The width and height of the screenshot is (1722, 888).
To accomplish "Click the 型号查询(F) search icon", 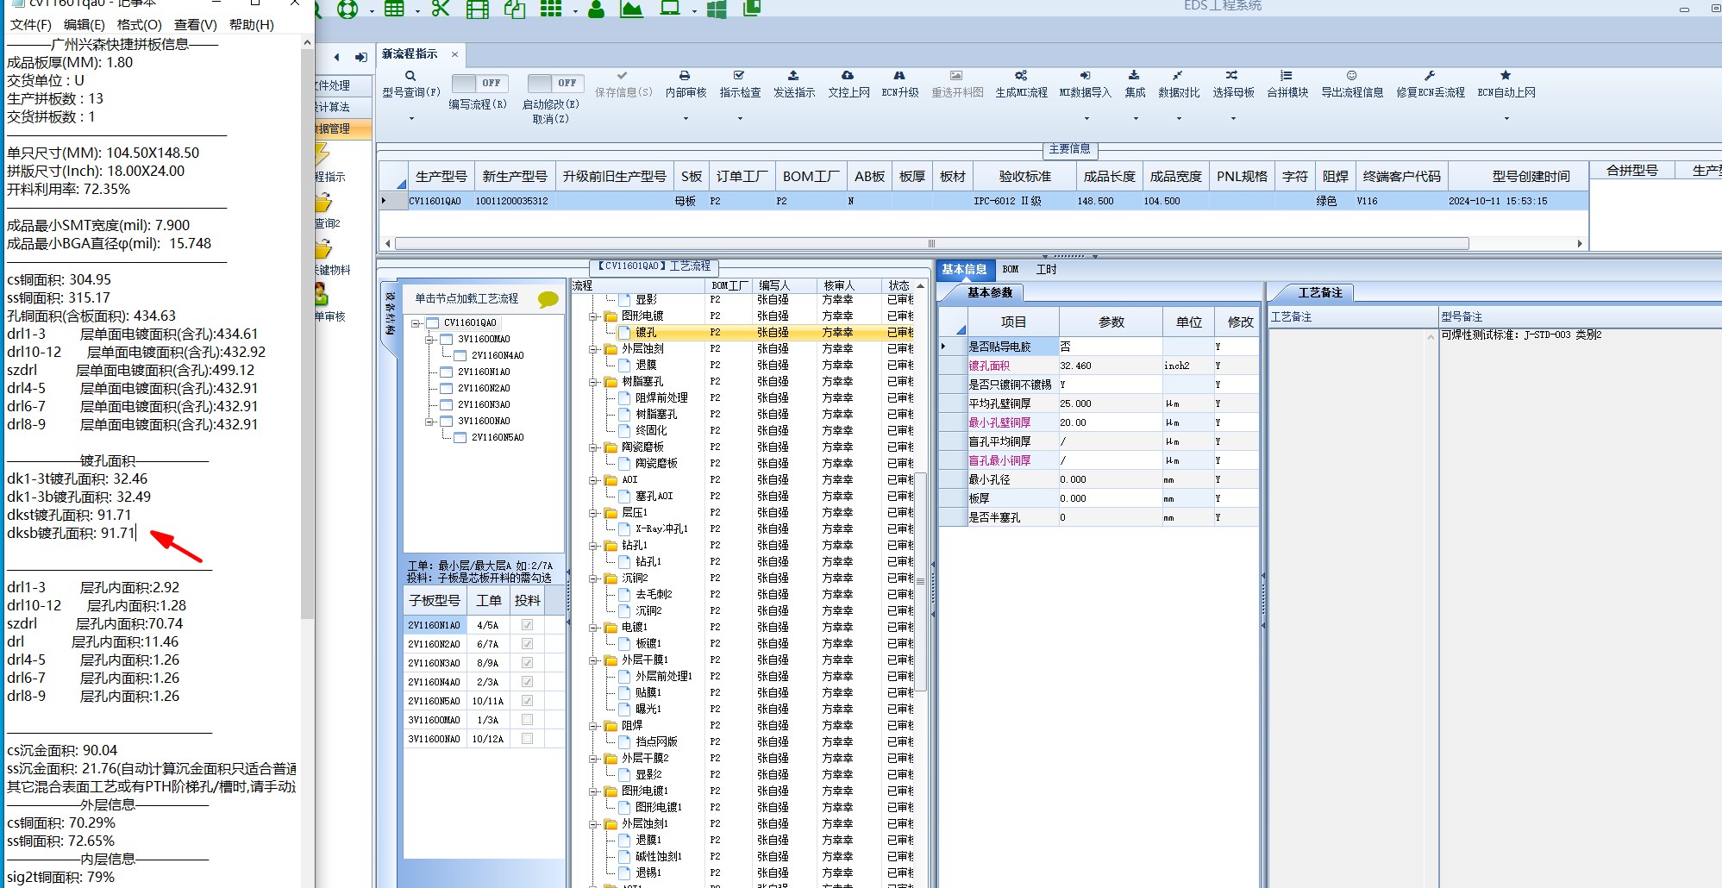I will pyautogui.click(x=410, y=76).
